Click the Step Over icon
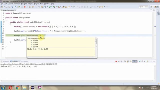Image resolution: width=160 pixels, height=90 pixels. [x=33, y=7]
